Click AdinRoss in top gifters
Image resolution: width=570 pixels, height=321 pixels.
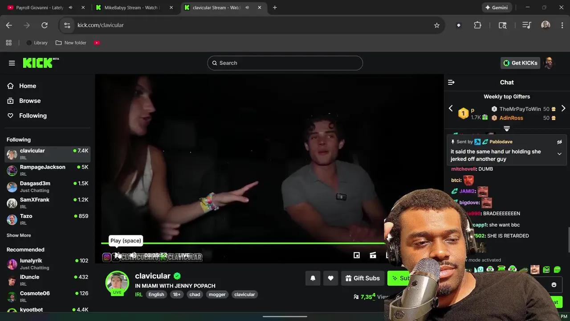click(511, 118)
